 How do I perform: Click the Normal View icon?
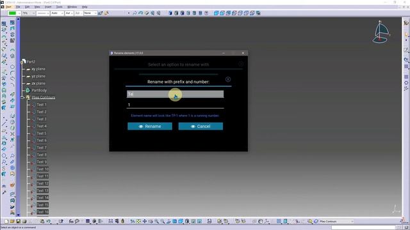[168, 222]
